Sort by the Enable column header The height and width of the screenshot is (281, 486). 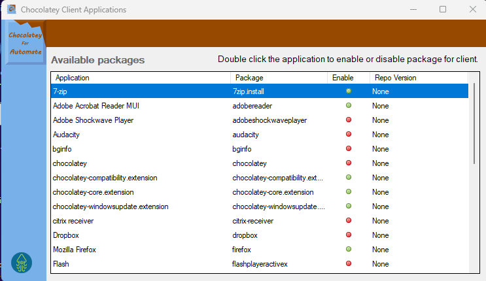click(x=347, y=78)
